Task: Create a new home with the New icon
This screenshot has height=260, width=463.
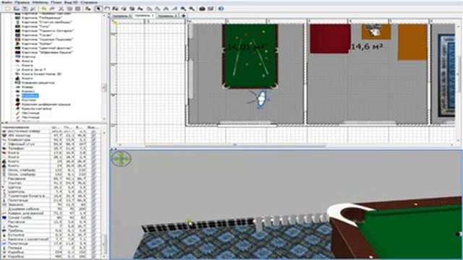Action: [x=8, y=9]
